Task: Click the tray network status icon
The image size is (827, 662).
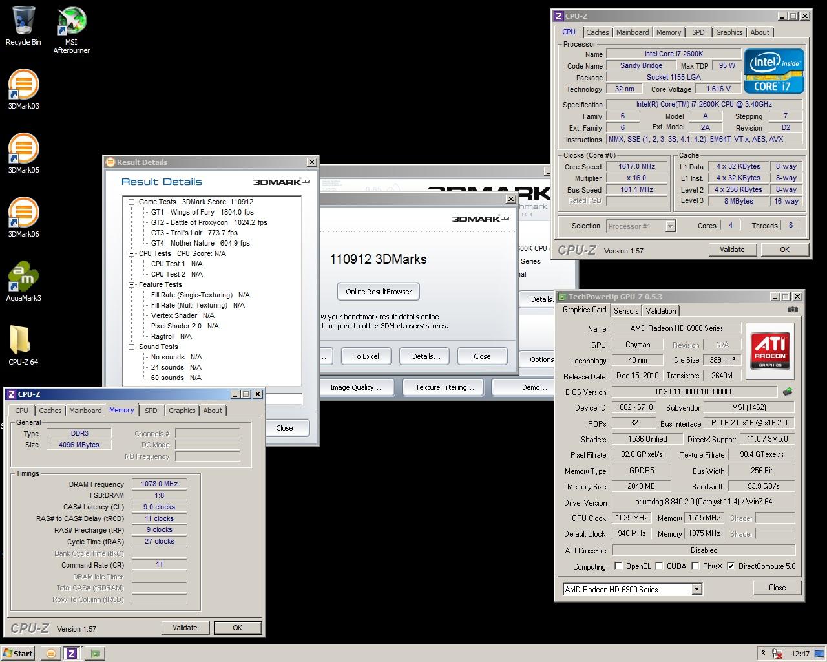Action: (777, 654)
